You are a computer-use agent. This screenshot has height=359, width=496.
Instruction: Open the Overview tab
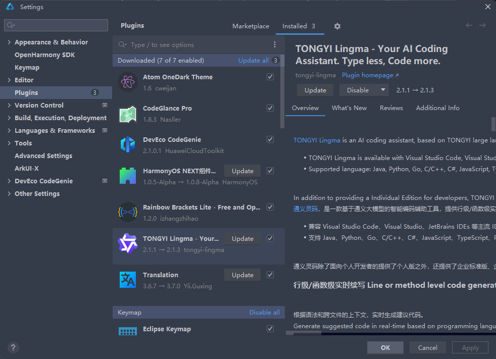coord(305,108)
